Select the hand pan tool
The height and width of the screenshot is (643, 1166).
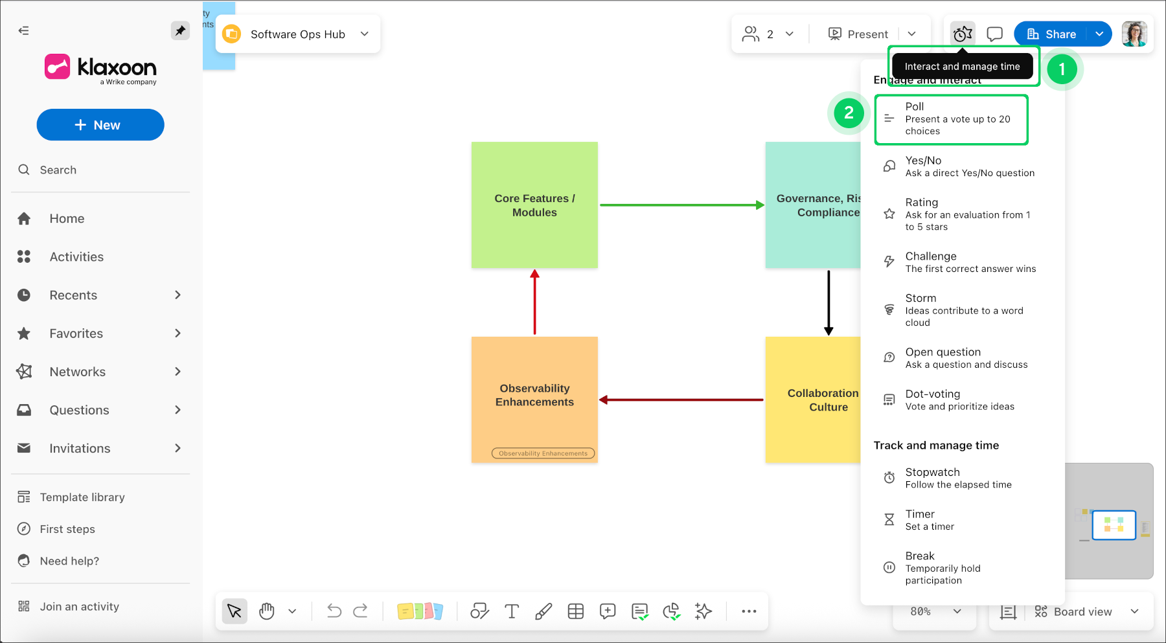[x=267, y=611]
